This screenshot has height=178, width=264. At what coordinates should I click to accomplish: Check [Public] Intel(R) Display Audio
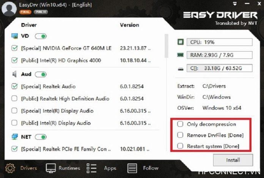(x=14, y=123)
